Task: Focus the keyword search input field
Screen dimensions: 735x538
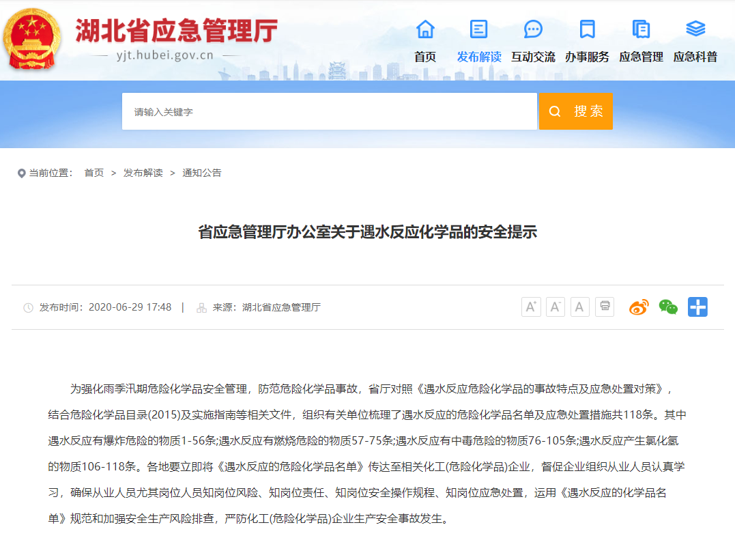Action: click(x=329, y=111)
